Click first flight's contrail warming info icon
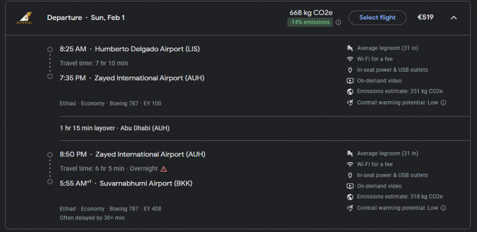The image size is (477, 232). [x=443, y=103]
